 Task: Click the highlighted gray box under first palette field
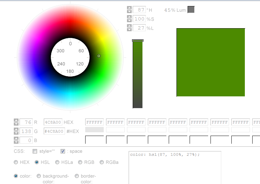(94, 130)
